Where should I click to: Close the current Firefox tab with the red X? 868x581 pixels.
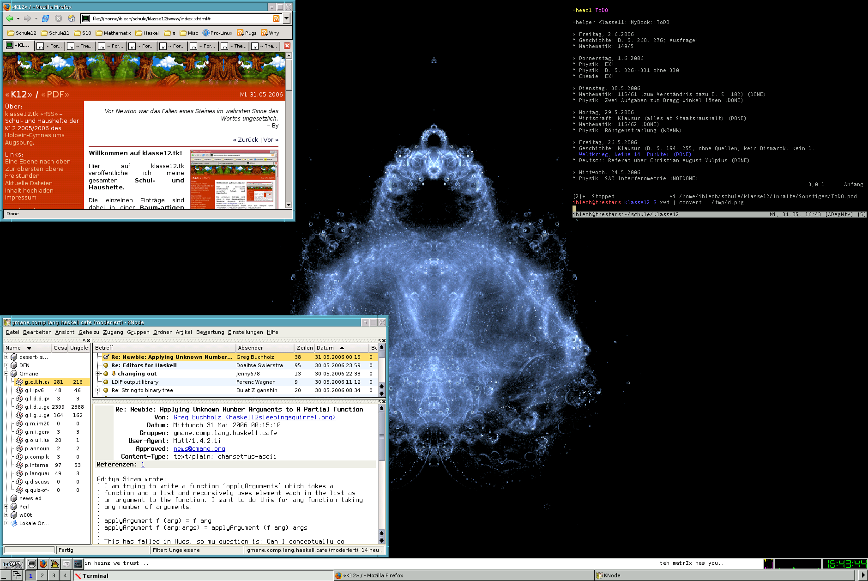tap(287, 46)
